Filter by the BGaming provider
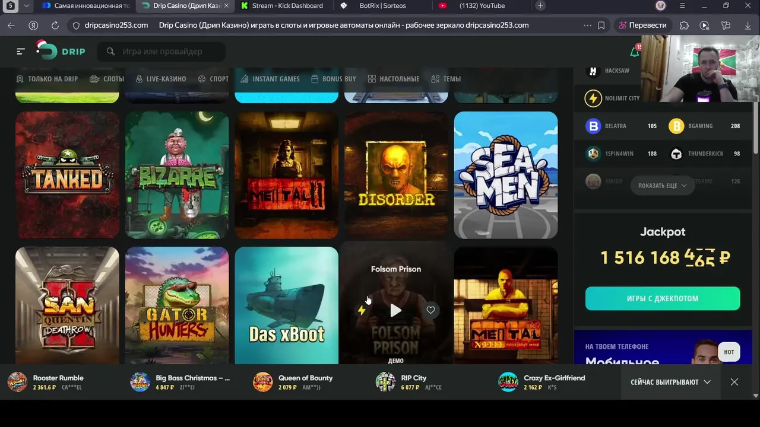760x427 pixels. (x=705, y=126)
